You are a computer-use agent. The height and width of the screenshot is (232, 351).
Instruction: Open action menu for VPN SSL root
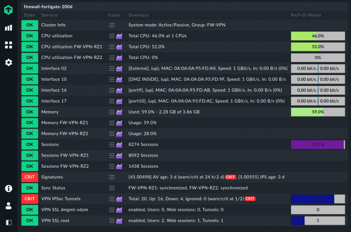(x=112, y=220)
